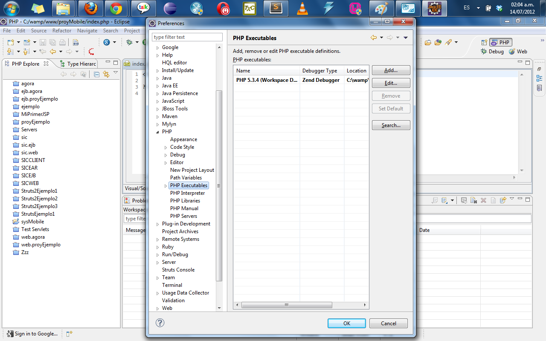
Task: Switch to the PHP Explorer tab
Action: click(x=26, y=64)
